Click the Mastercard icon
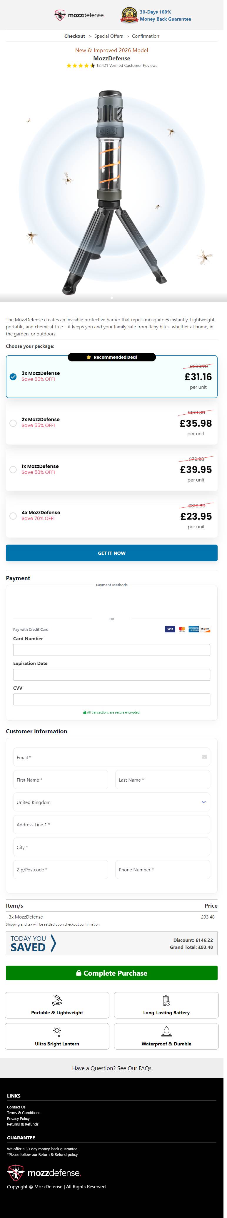This screenshot has width=227, height=1218. pos(182,629)
